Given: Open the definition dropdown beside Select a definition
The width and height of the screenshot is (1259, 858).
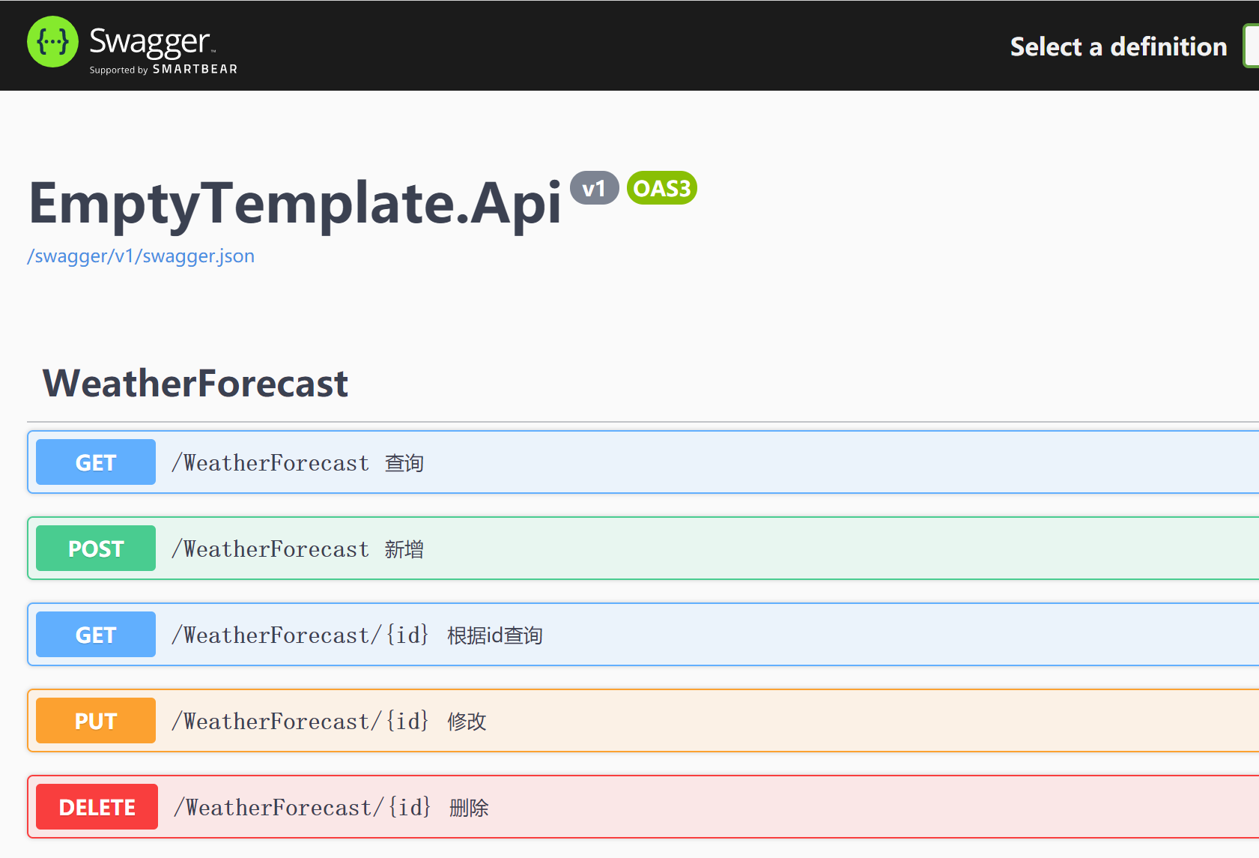Looking at the screenshot, I should pyautogui.click(x=1252, y=46).
